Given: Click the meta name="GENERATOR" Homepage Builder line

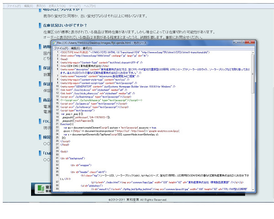Looking at the screenshot, I should [118, 87].
